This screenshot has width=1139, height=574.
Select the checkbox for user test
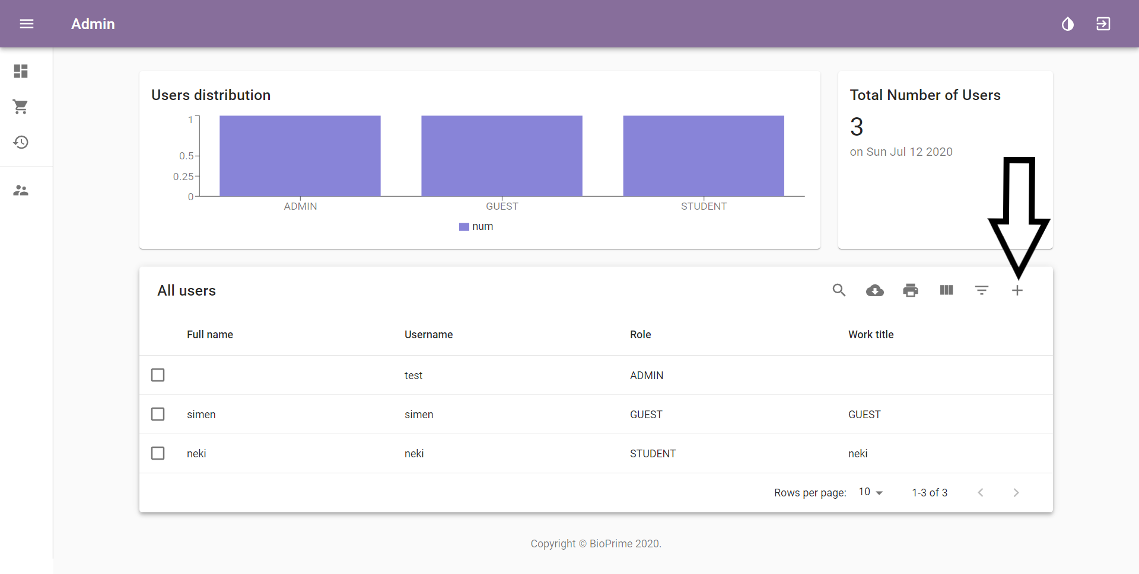point(158,375)
